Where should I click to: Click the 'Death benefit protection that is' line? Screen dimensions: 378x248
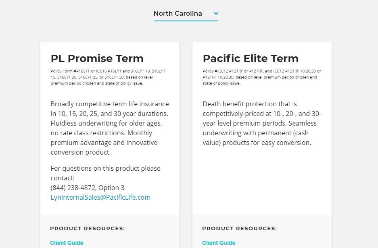[x=250, y=104]
